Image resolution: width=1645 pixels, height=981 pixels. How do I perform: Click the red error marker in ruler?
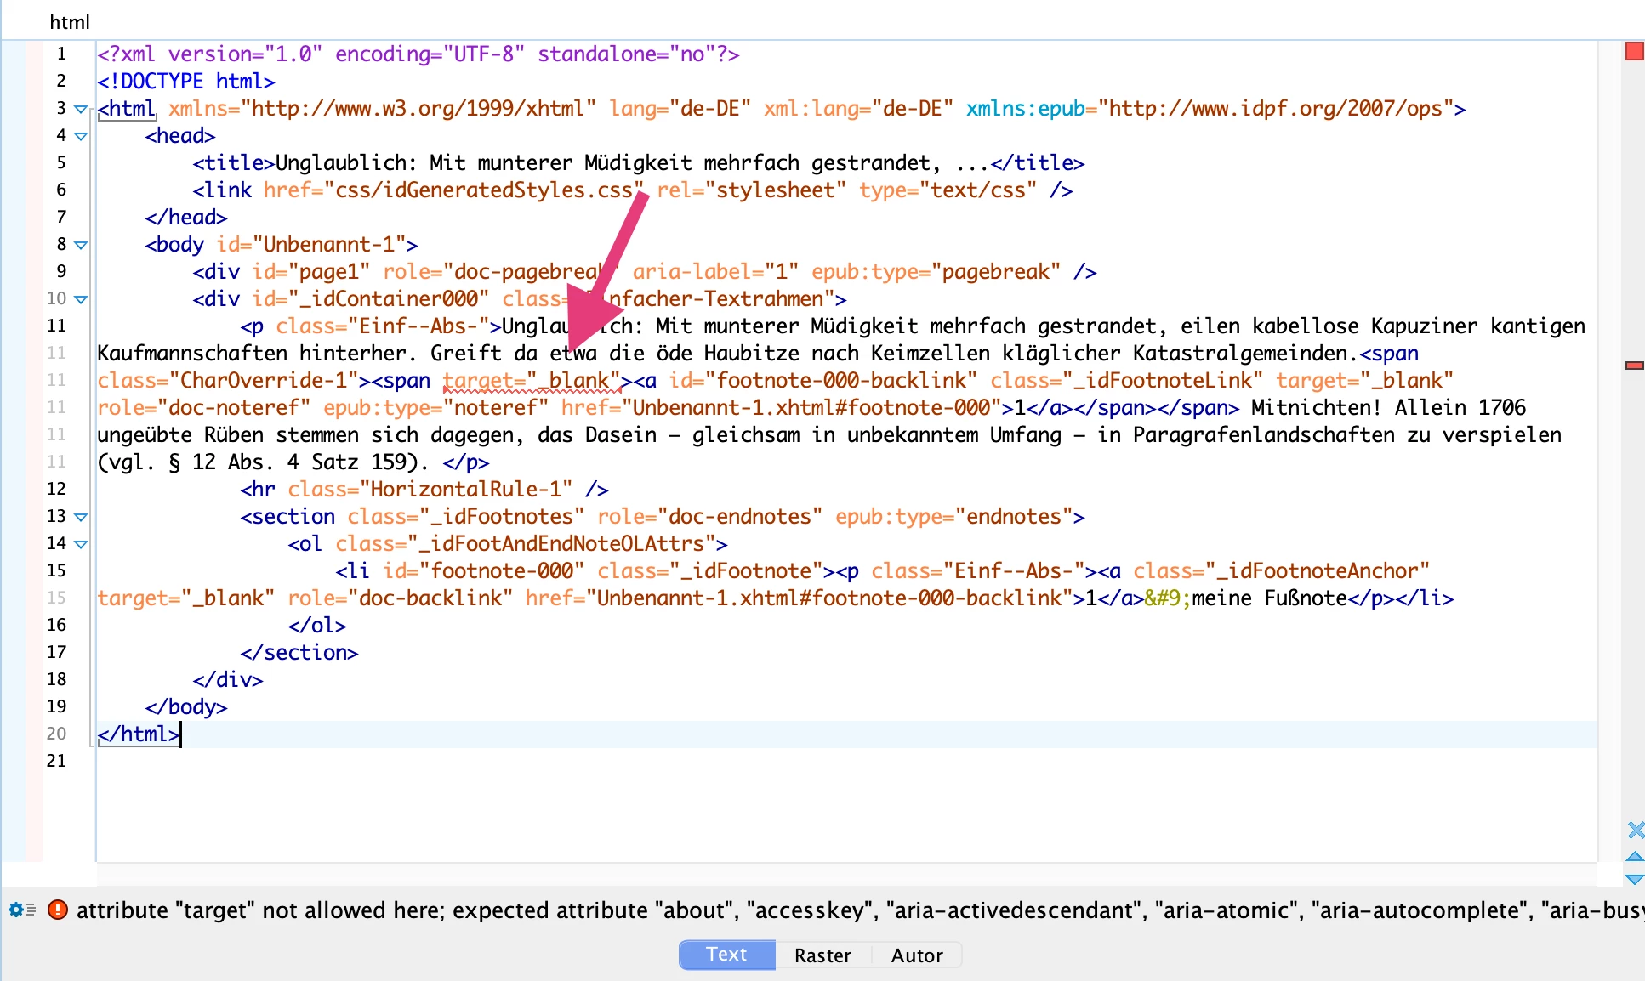click(x=1634, y=366)
